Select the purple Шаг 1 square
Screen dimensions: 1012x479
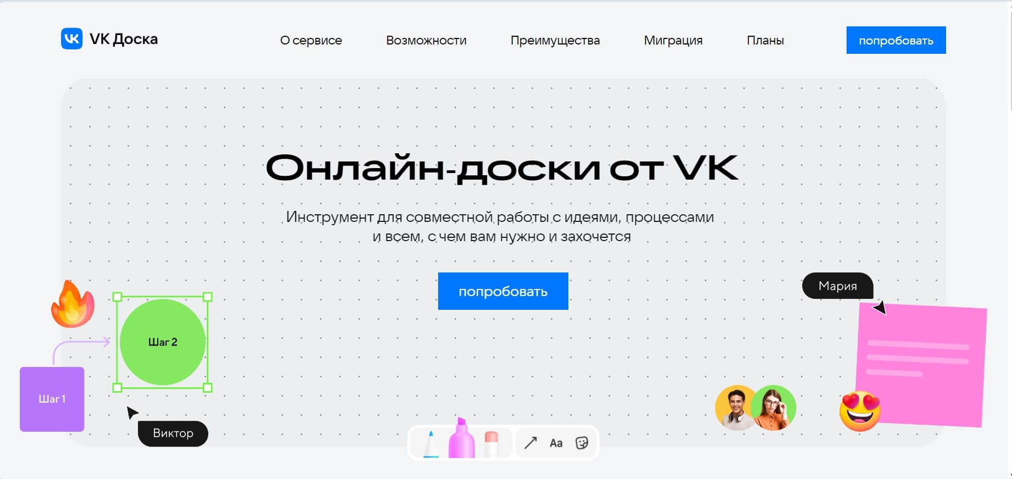click(x=52, y=399)
